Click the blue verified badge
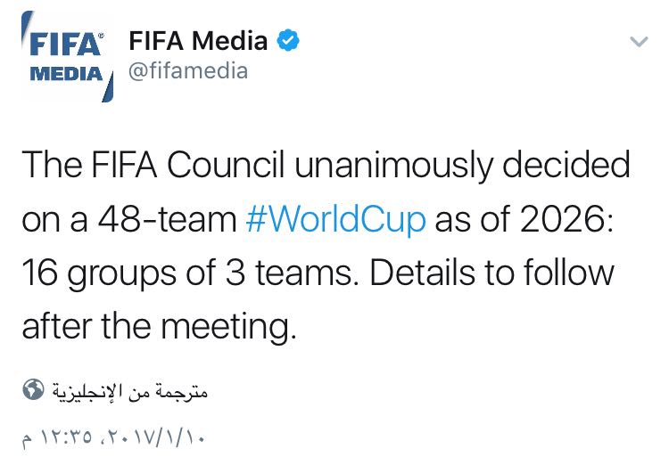The height and width of the screenshot is (473, 669). click(x=288, y=40)
